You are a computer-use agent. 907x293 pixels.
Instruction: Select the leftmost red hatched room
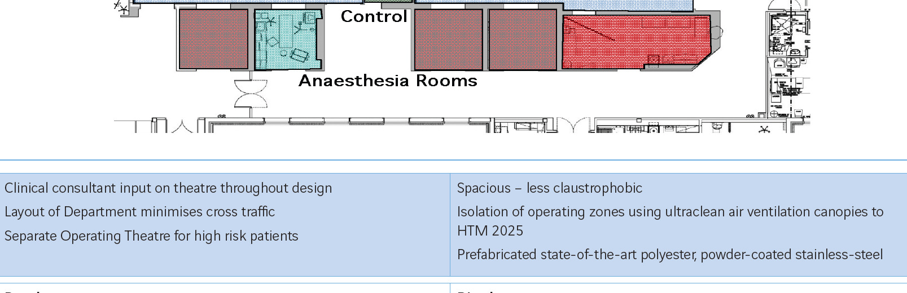[x=213, y=39]
